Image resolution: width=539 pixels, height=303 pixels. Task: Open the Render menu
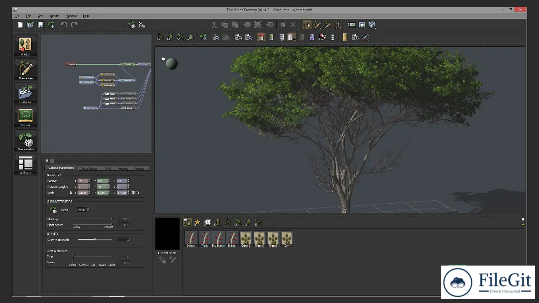55,16
